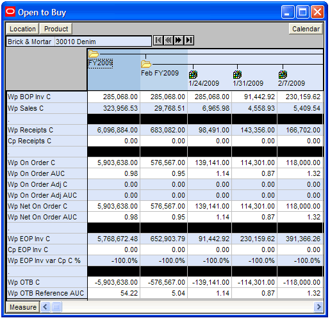Viewport: 330px width, 318px height.
Task: Collapse the Feb FY2009 folder icon
Action: [x=146, y=64]
